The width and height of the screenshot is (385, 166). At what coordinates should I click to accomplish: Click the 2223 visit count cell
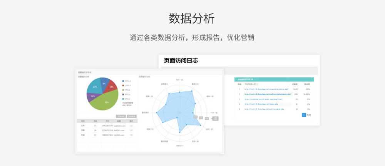tap(295, 89)
